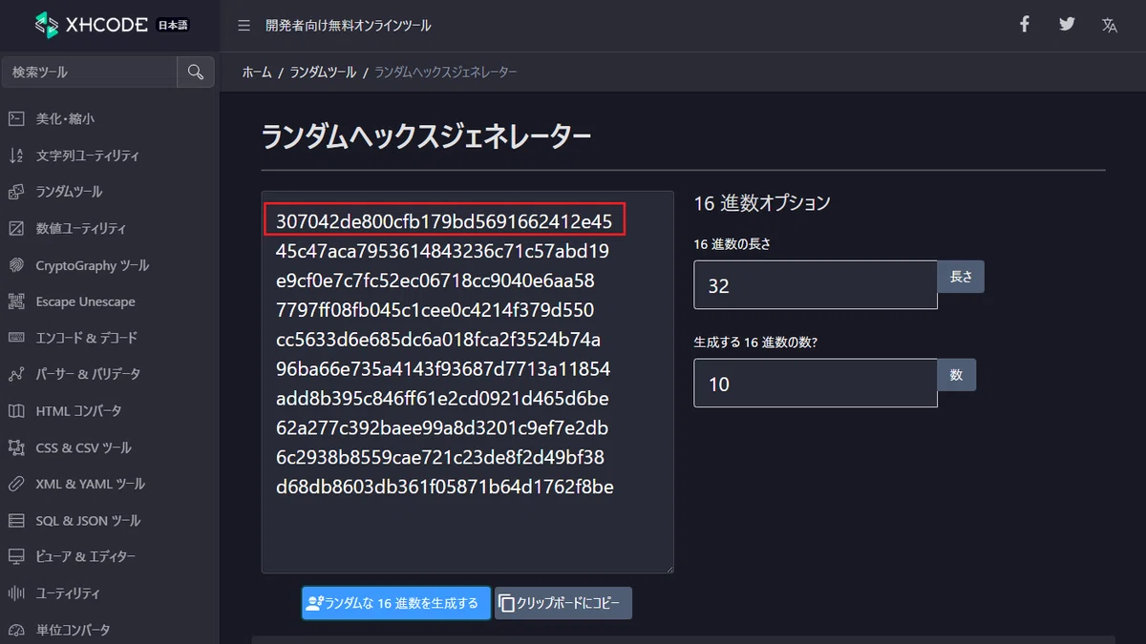This screenshot has width=1146, height=644.
Task: Follow the ホーム breadcrumb link
Action: click(257, 73)
